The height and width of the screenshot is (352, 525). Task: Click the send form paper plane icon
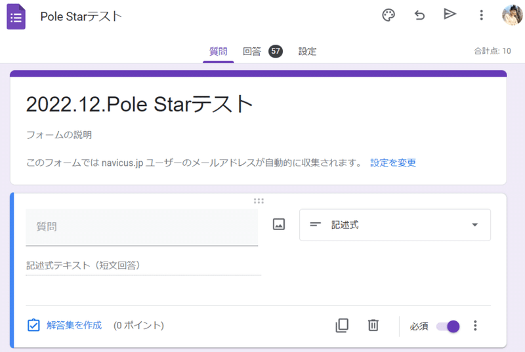(450, 14)
